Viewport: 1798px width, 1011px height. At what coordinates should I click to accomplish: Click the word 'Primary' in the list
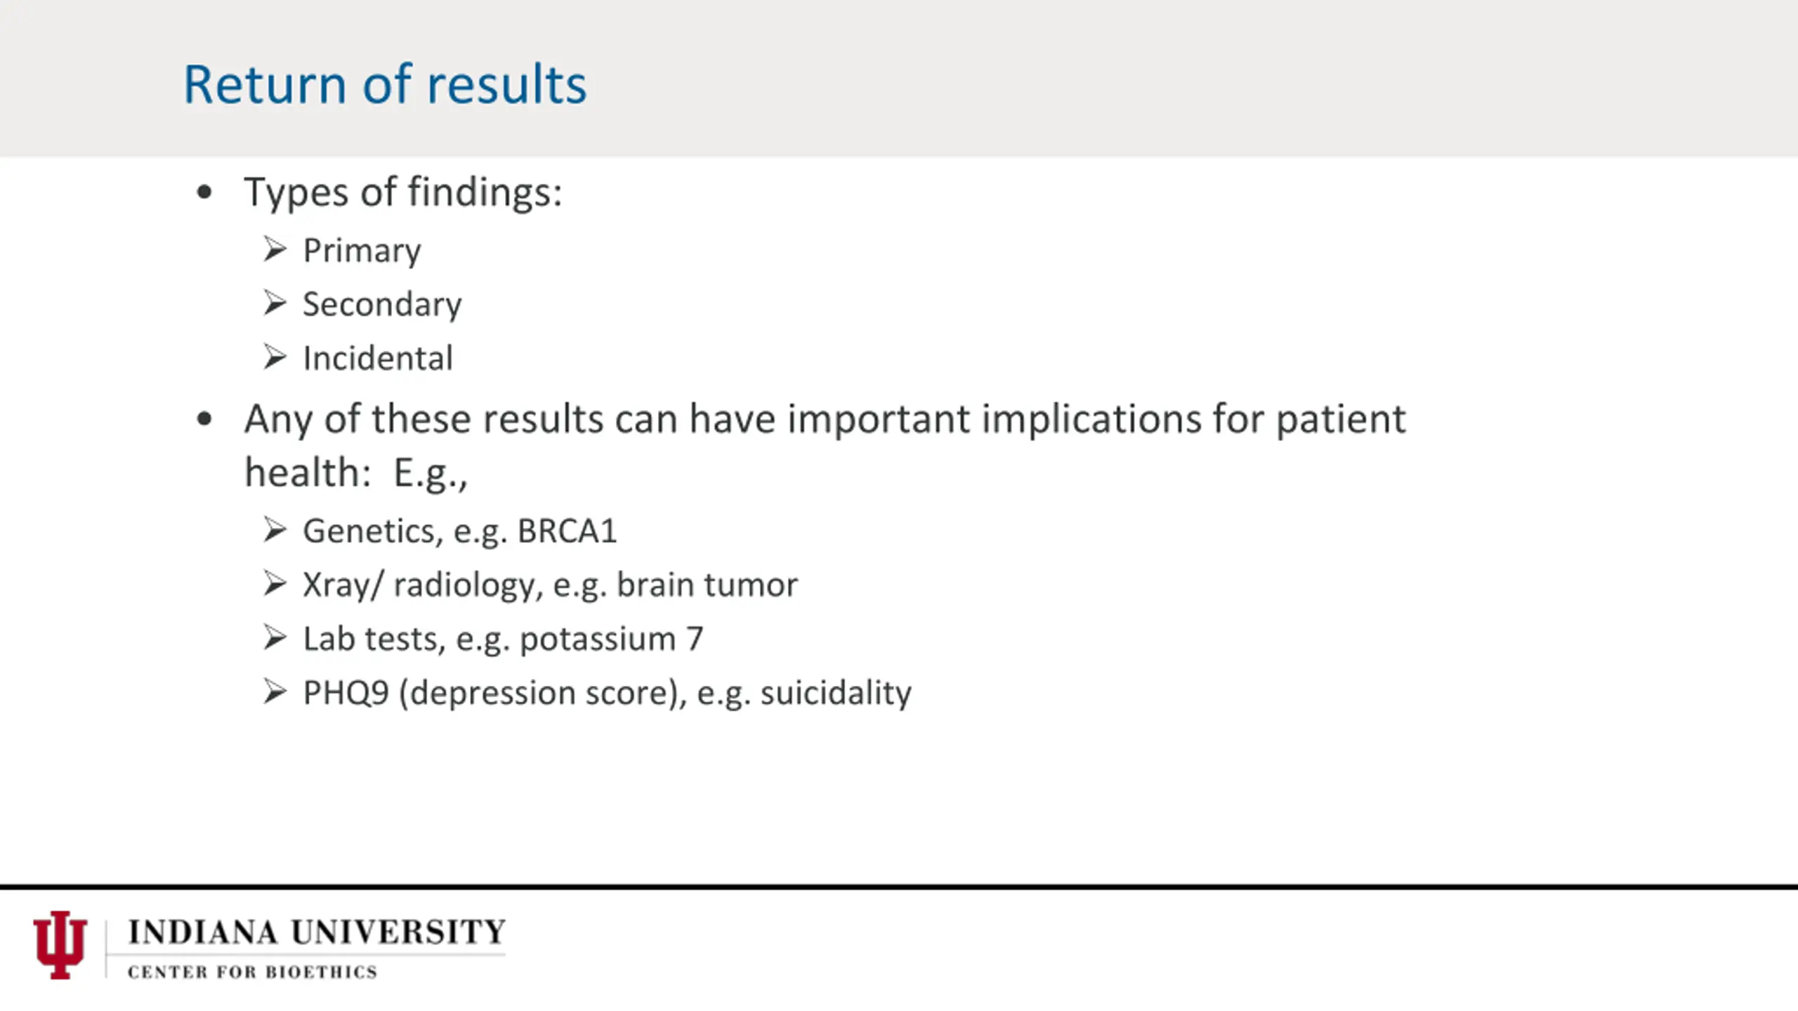pos(362,251)
